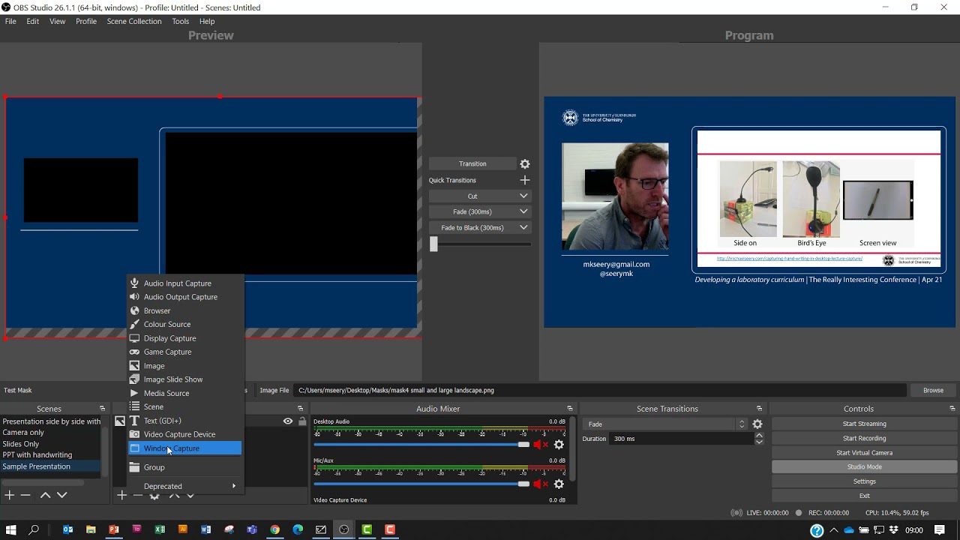The height and width of the screenshot is (540, 960).
Task: Open Settings from Controls
Action: tap(864, 481)
